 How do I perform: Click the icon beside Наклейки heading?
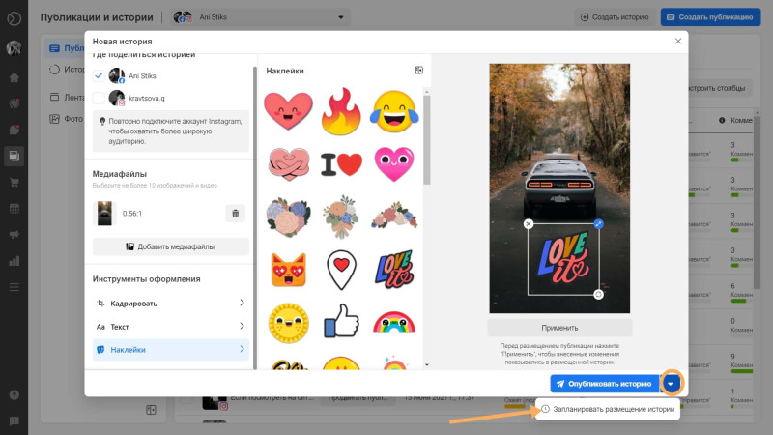(x=419, y=71)
